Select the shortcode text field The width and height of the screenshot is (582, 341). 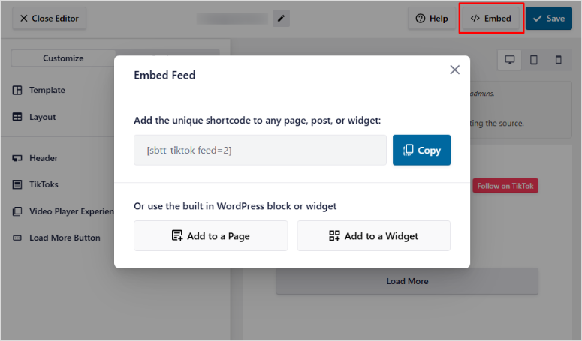click(x=260, y=150)
